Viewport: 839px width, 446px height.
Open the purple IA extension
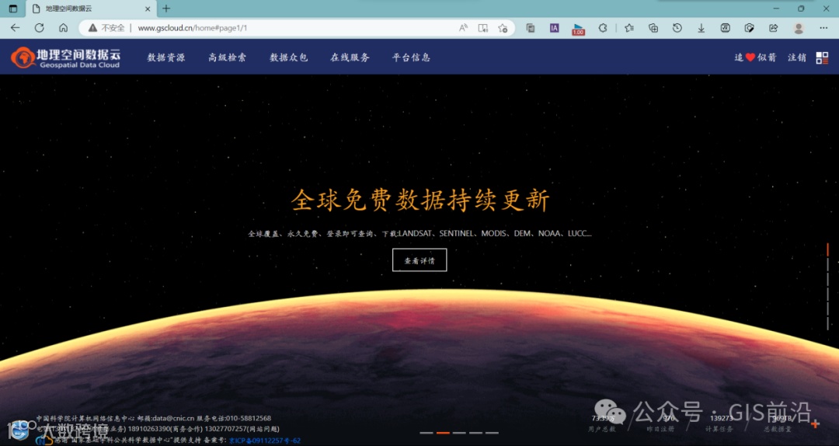[555, 28]
